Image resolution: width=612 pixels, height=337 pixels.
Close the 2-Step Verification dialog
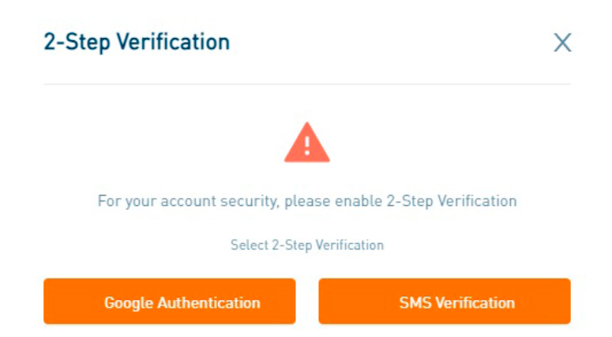point(562,43)
